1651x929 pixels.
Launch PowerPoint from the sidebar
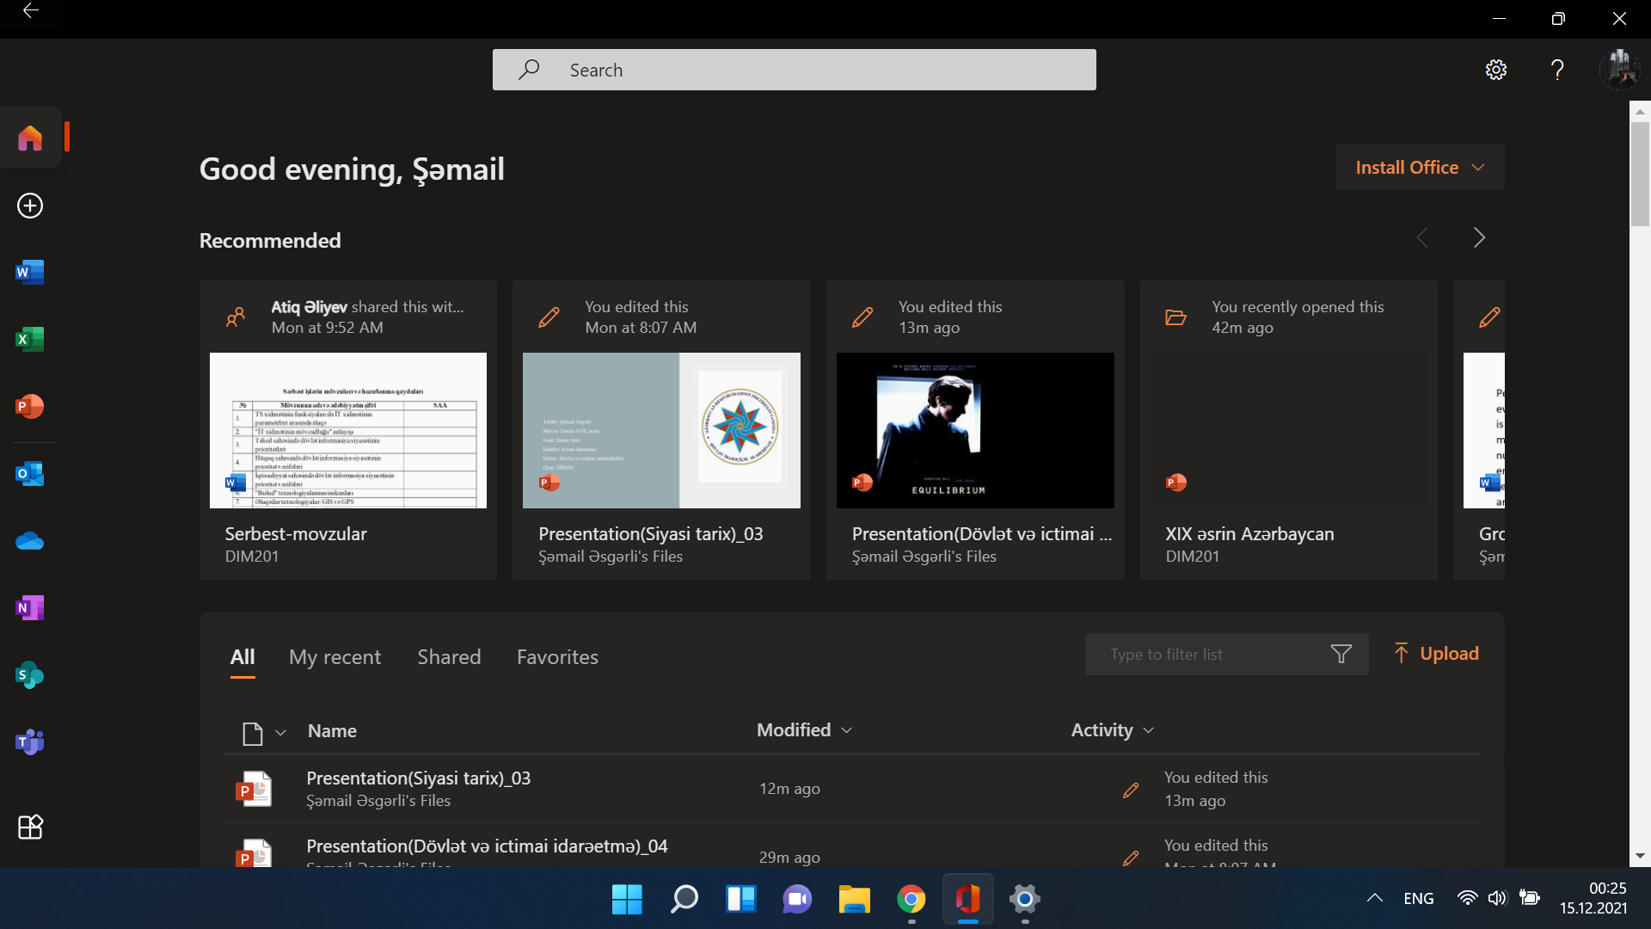(30, 406)
